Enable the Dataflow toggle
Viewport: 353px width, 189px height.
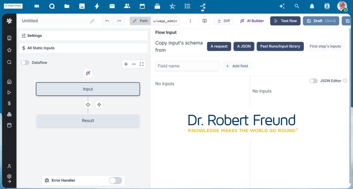click(25, 63)
